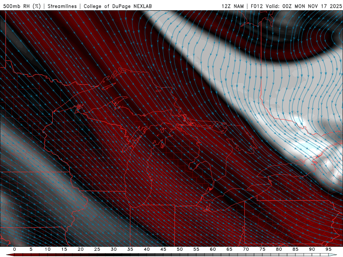343x257 pixels.
Task: Click the white high-humidity end of colorbar
Action: point(333,255)
